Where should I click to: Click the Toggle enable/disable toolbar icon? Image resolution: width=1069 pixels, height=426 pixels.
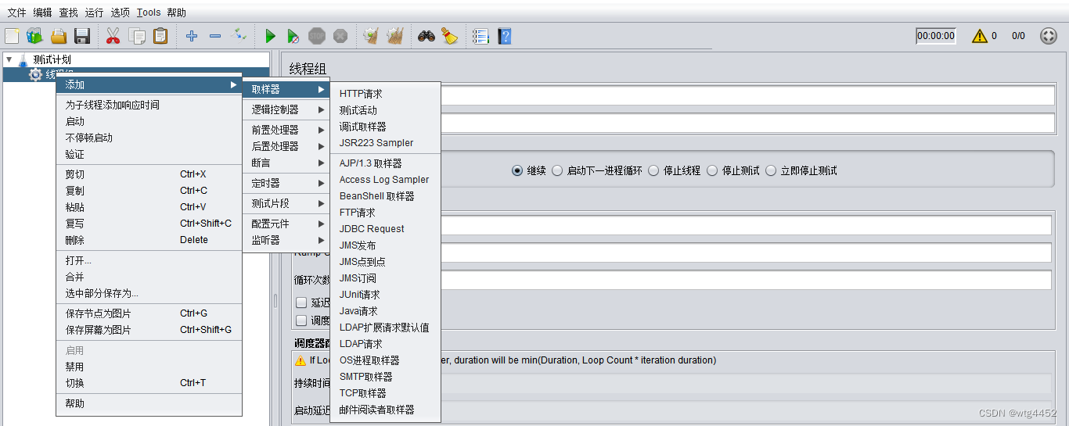(239, 35)
